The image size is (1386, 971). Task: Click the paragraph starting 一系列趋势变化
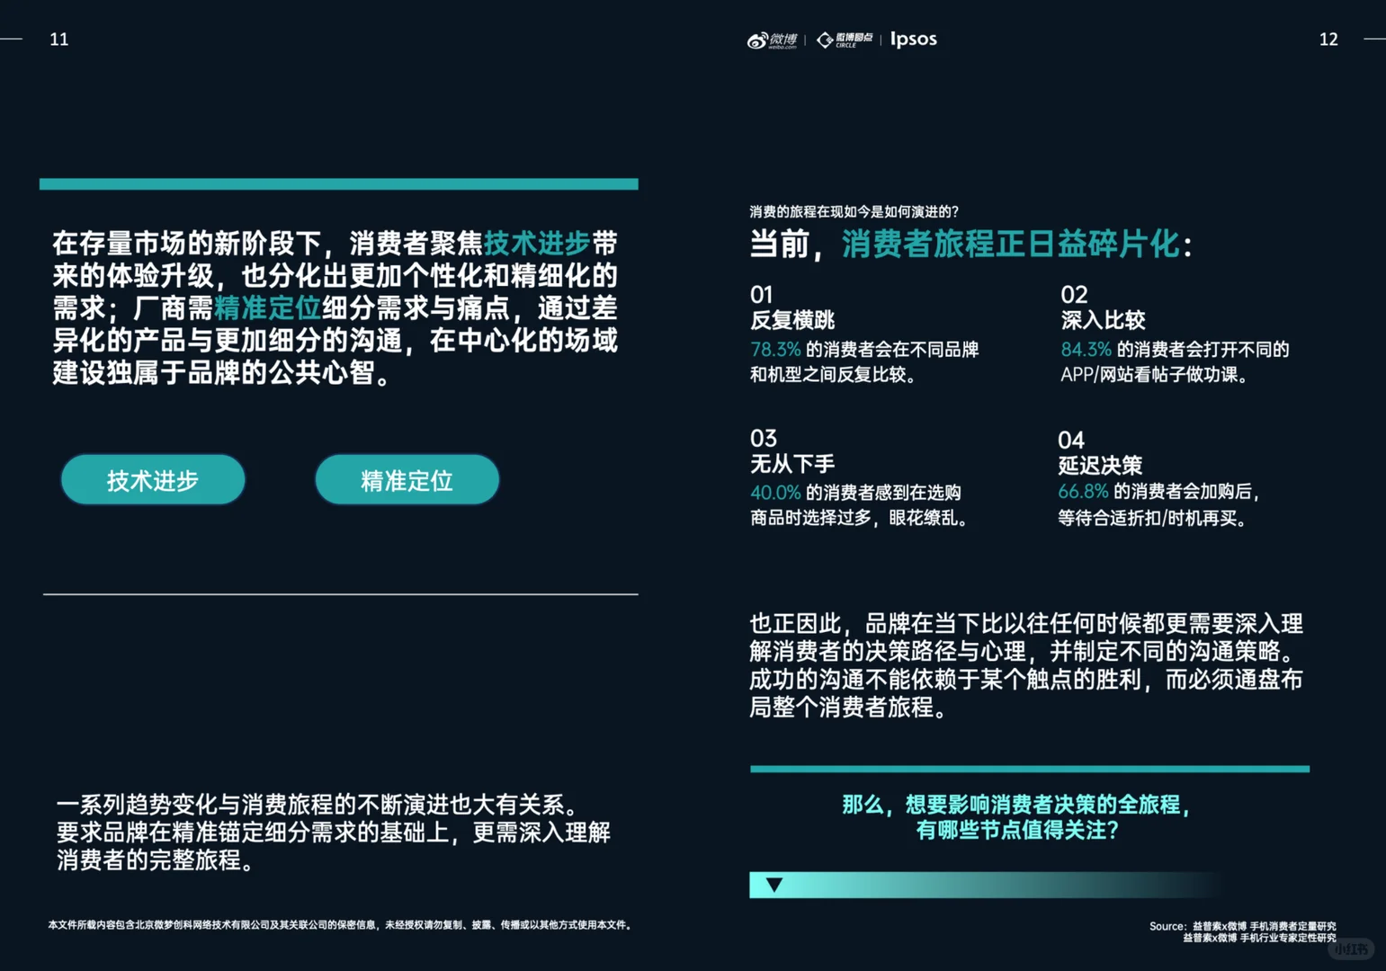point(334,832)
